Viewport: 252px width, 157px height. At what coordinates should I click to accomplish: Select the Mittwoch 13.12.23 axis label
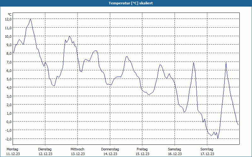(77, 151)
